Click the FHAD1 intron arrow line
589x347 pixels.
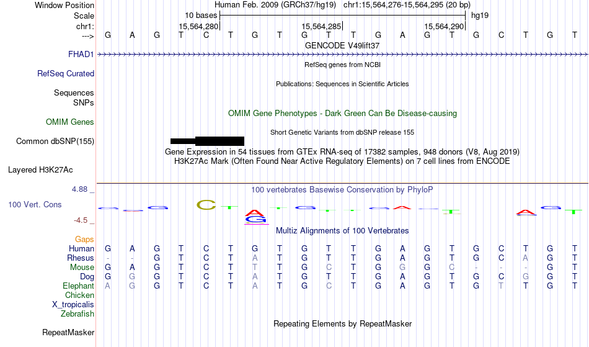point(342,55)
